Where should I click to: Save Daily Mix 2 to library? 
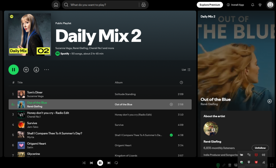click(x=26, y=70)
